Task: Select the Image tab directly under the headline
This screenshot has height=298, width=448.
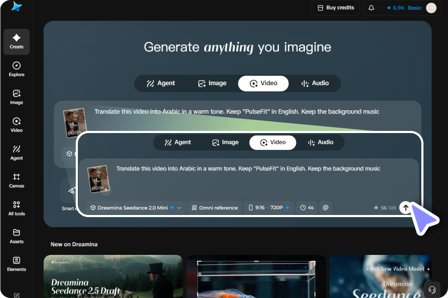Action: coord(212,83)
